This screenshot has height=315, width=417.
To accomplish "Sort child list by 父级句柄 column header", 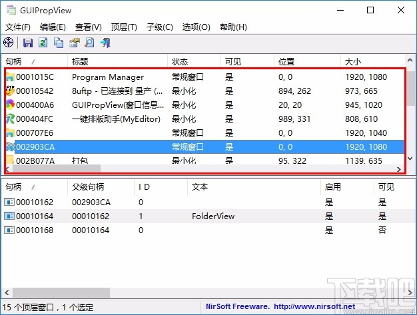I will [x=101, y=187].
